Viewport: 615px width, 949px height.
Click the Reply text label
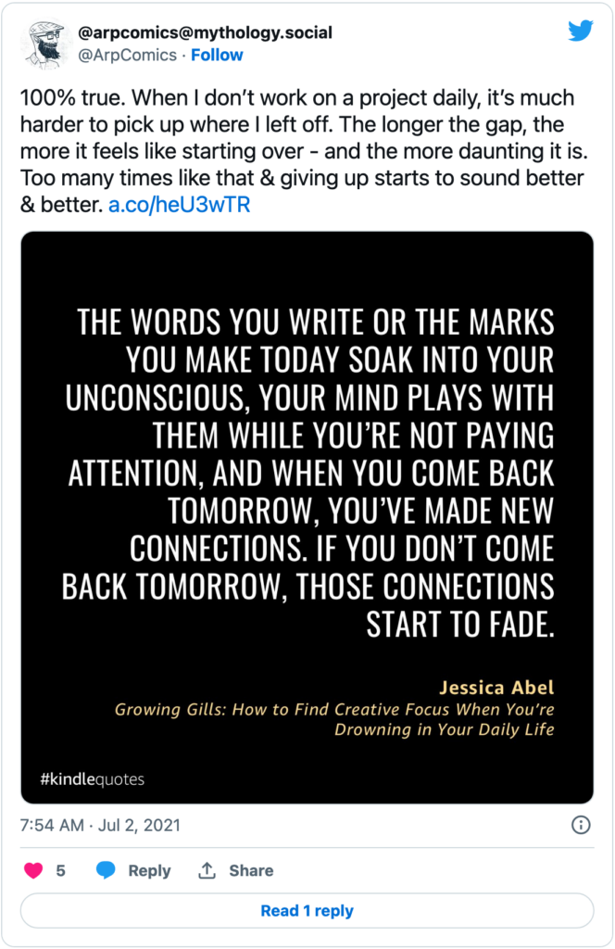[x=149, y=870]
